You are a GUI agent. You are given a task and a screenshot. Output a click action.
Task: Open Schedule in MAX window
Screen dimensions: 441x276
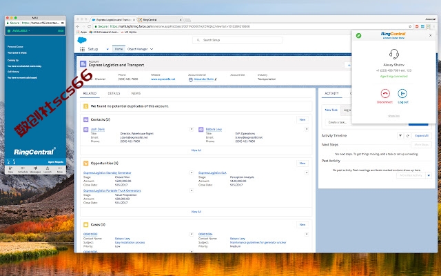point(23,170)
